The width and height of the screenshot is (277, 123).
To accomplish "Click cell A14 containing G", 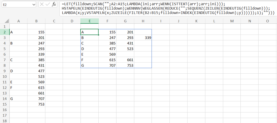I will pos(18,99).
